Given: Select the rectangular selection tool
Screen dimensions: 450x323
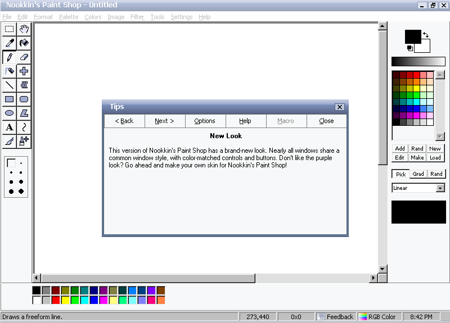Looking at the screenshot, I should [10, 29].
